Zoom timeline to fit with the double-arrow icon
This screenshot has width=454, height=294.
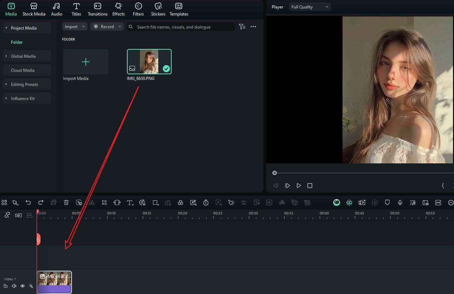tap(438, 202)
